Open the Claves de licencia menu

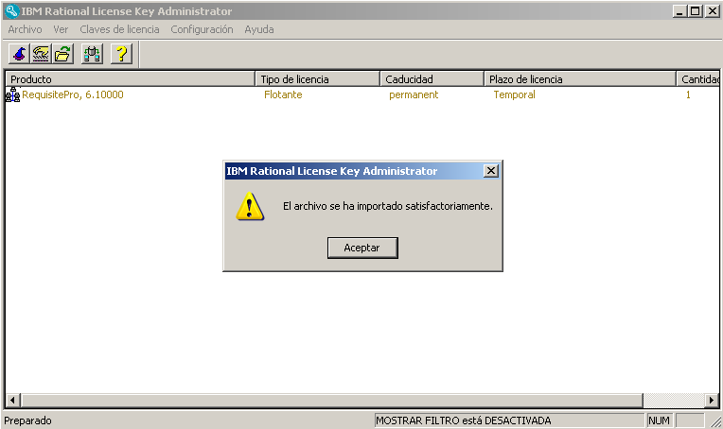[119, 29]
